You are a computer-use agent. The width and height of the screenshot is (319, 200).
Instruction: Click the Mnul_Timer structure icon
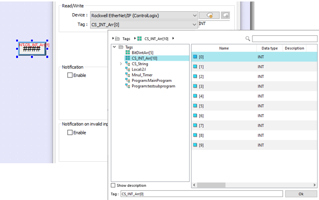tap(128, 75)
